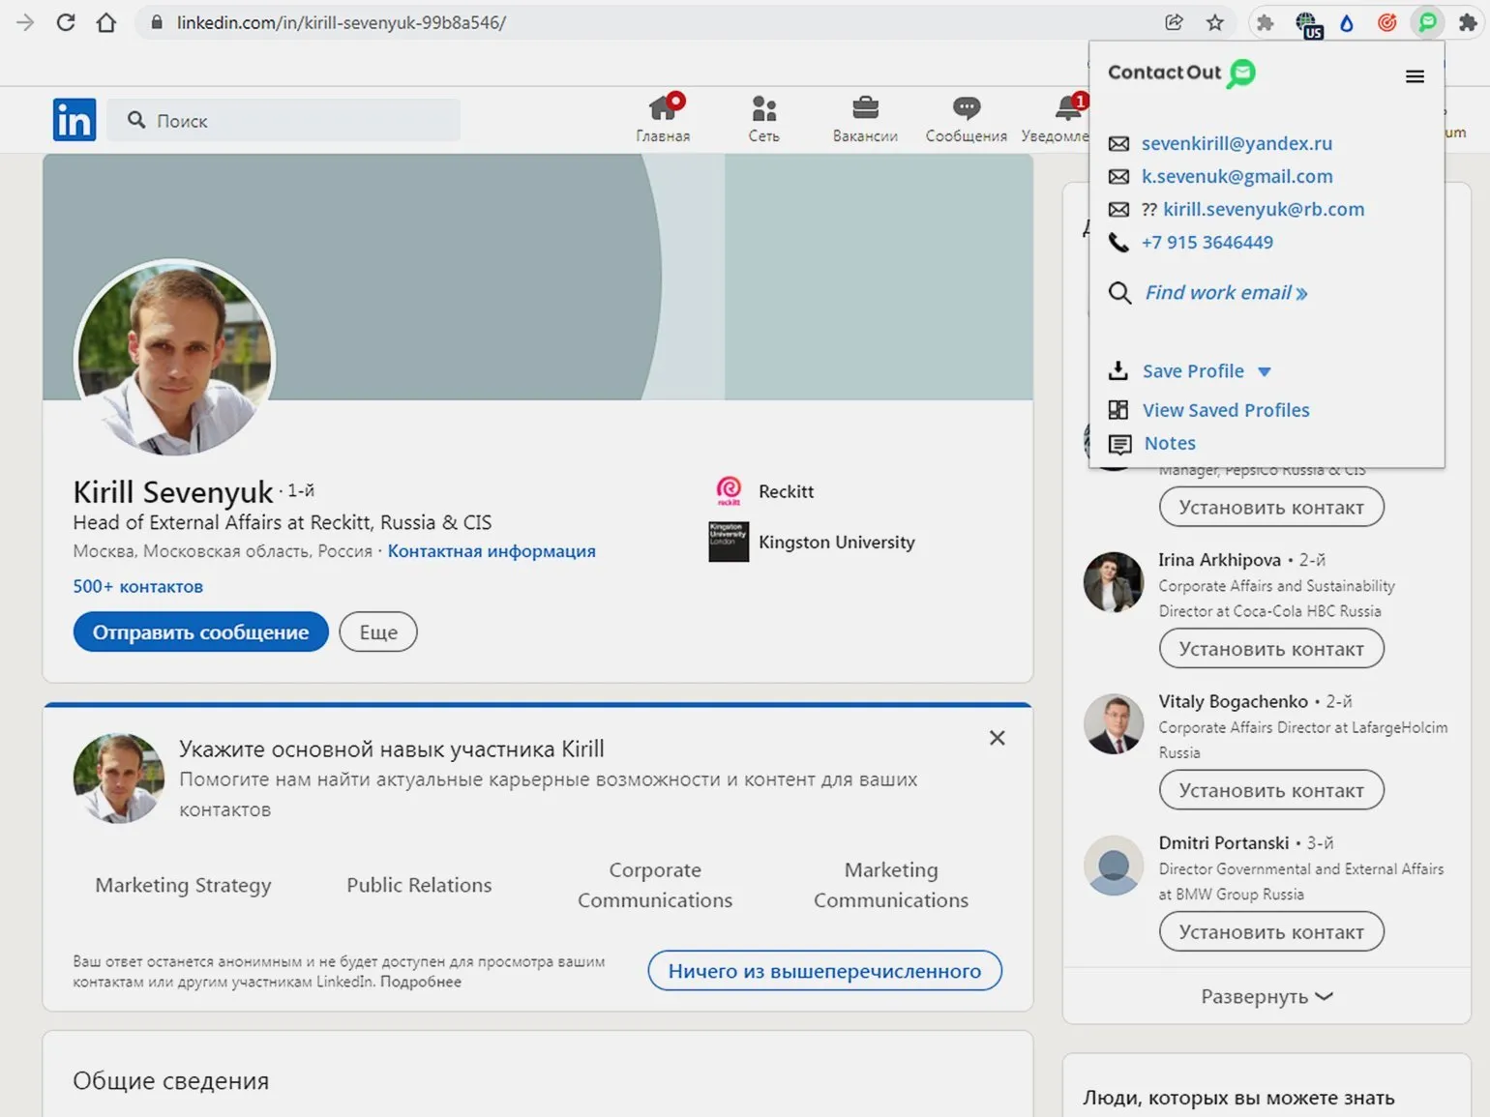Click the ContactOut extension icon in toolbar

(x=1427, y=22)
